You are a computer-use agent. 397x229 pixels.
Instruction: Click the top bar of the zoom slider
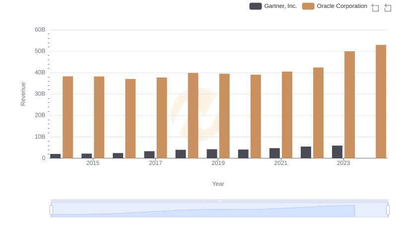(219, 201)
